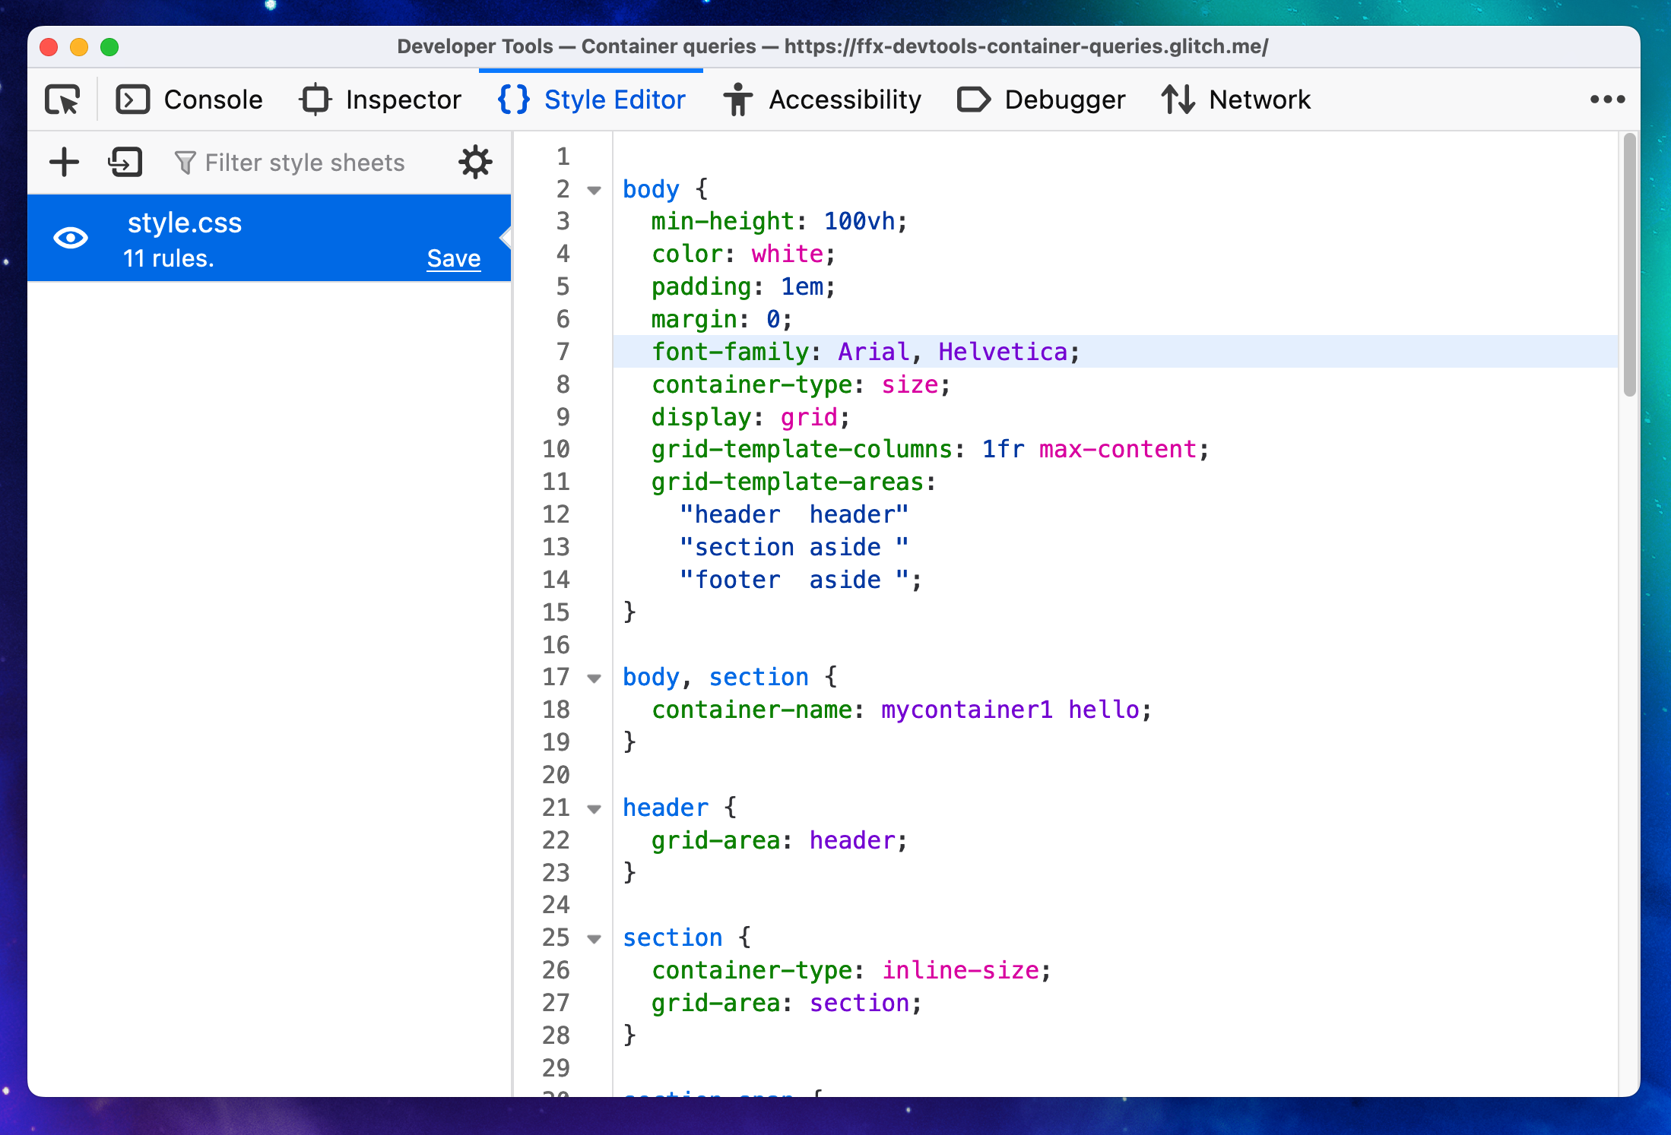
Task: Click the cursor/picker tool icon
Action: click(x=62, y=100)
